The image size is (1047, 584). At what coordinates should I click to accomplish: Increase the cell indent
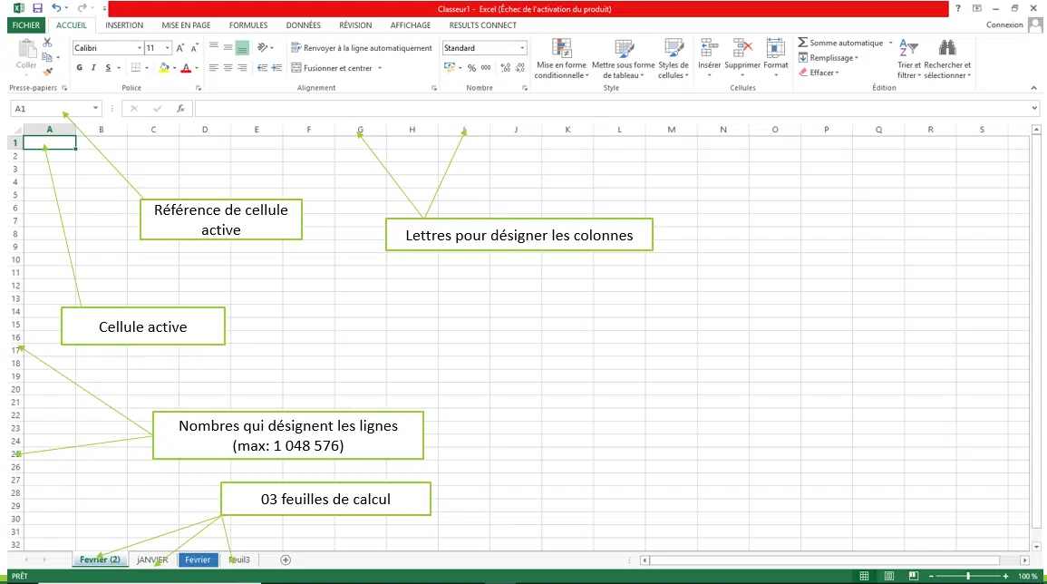pyautogui.click(x=277, y=67)
